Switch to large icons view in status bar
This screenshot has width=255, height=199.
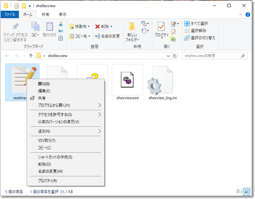point(249,192)
